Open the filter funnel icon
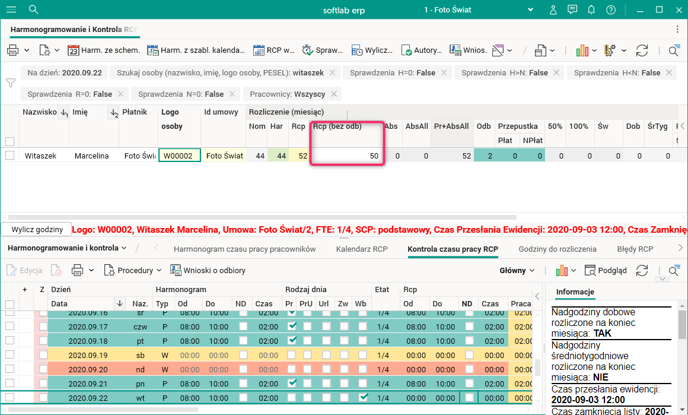 [10, 83]
